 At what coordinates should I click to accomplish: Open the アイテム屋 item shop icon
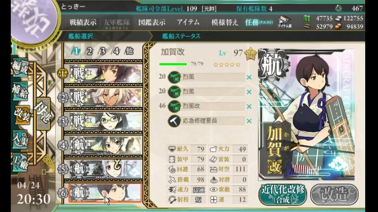point(284,22)
